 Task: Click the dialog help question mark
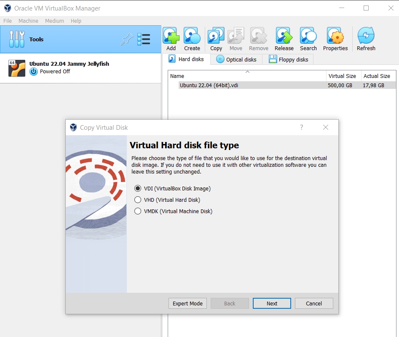click(302, 127)
